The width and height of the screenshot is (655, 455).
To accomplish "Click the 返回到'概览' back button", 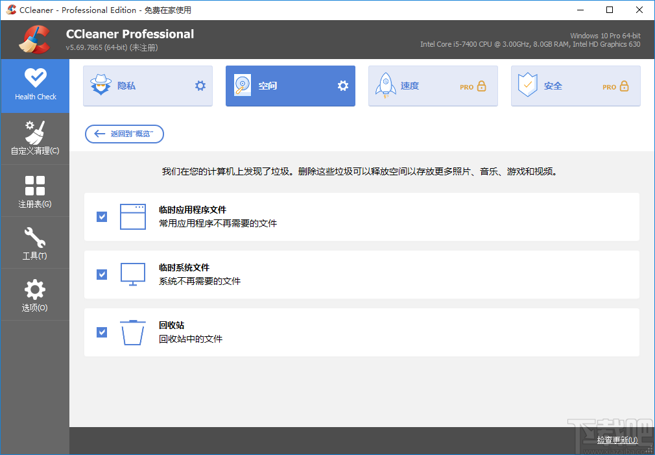I will click(x=124, y=134).
